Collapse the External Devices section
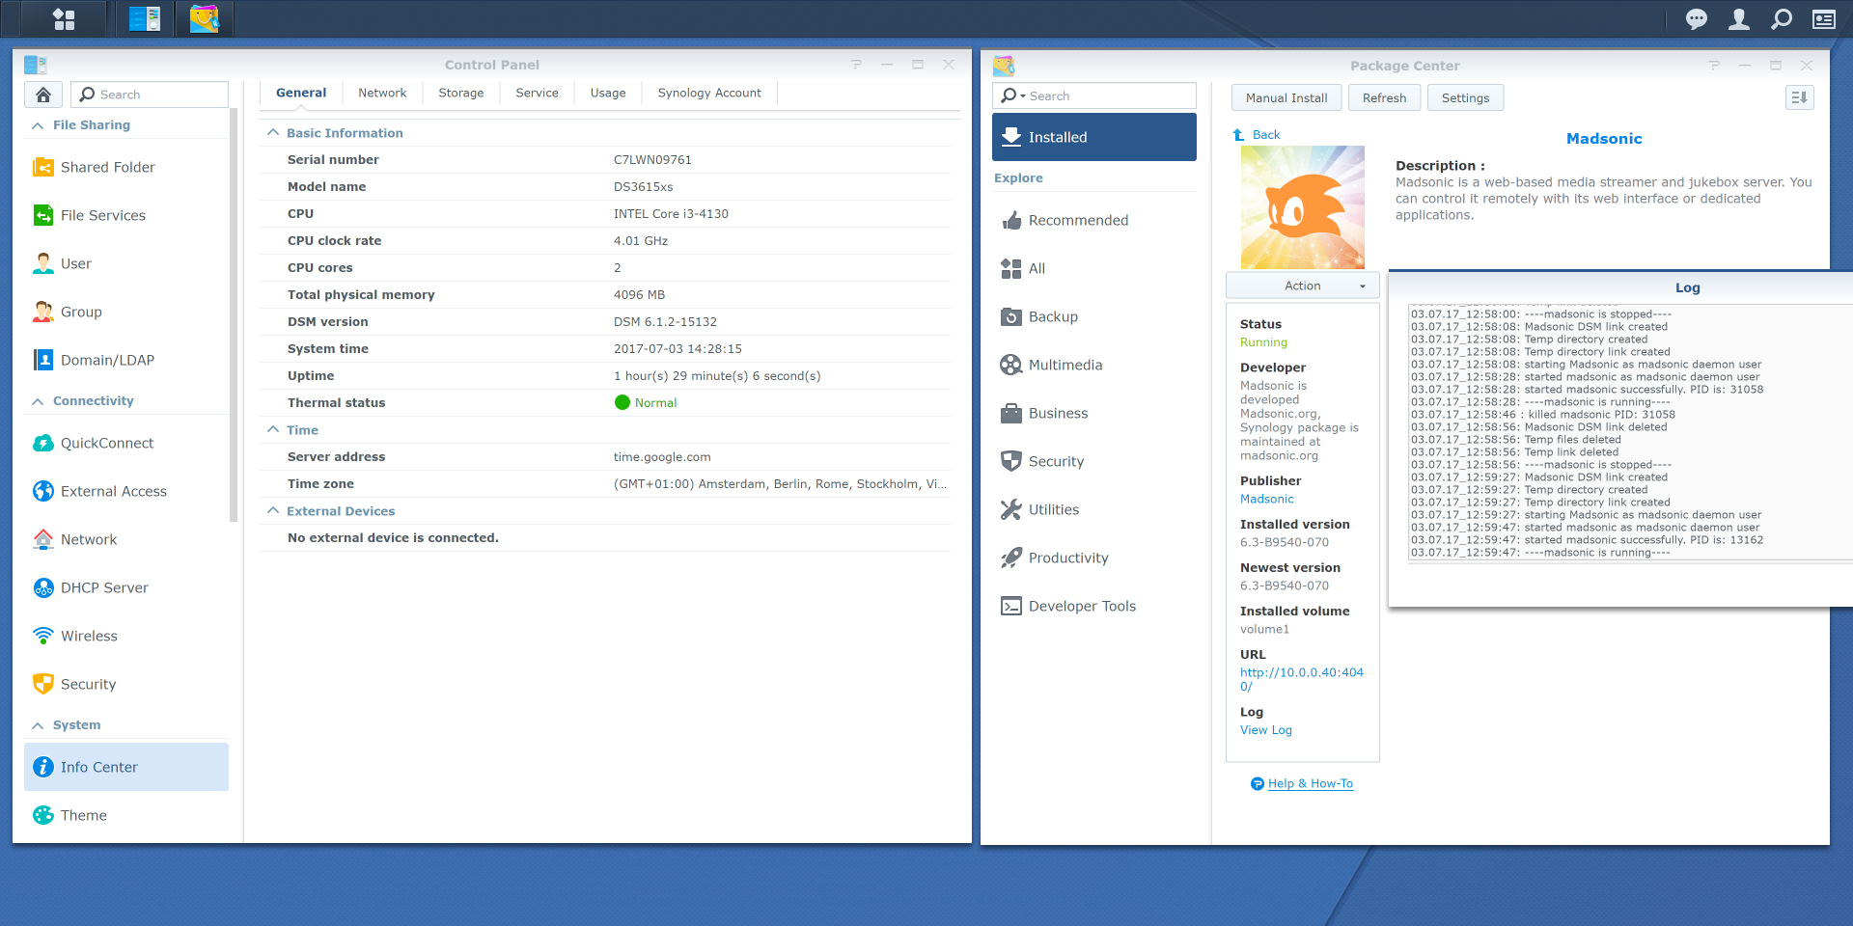The width and height of the screenshot is (1853, 926). 274,511
